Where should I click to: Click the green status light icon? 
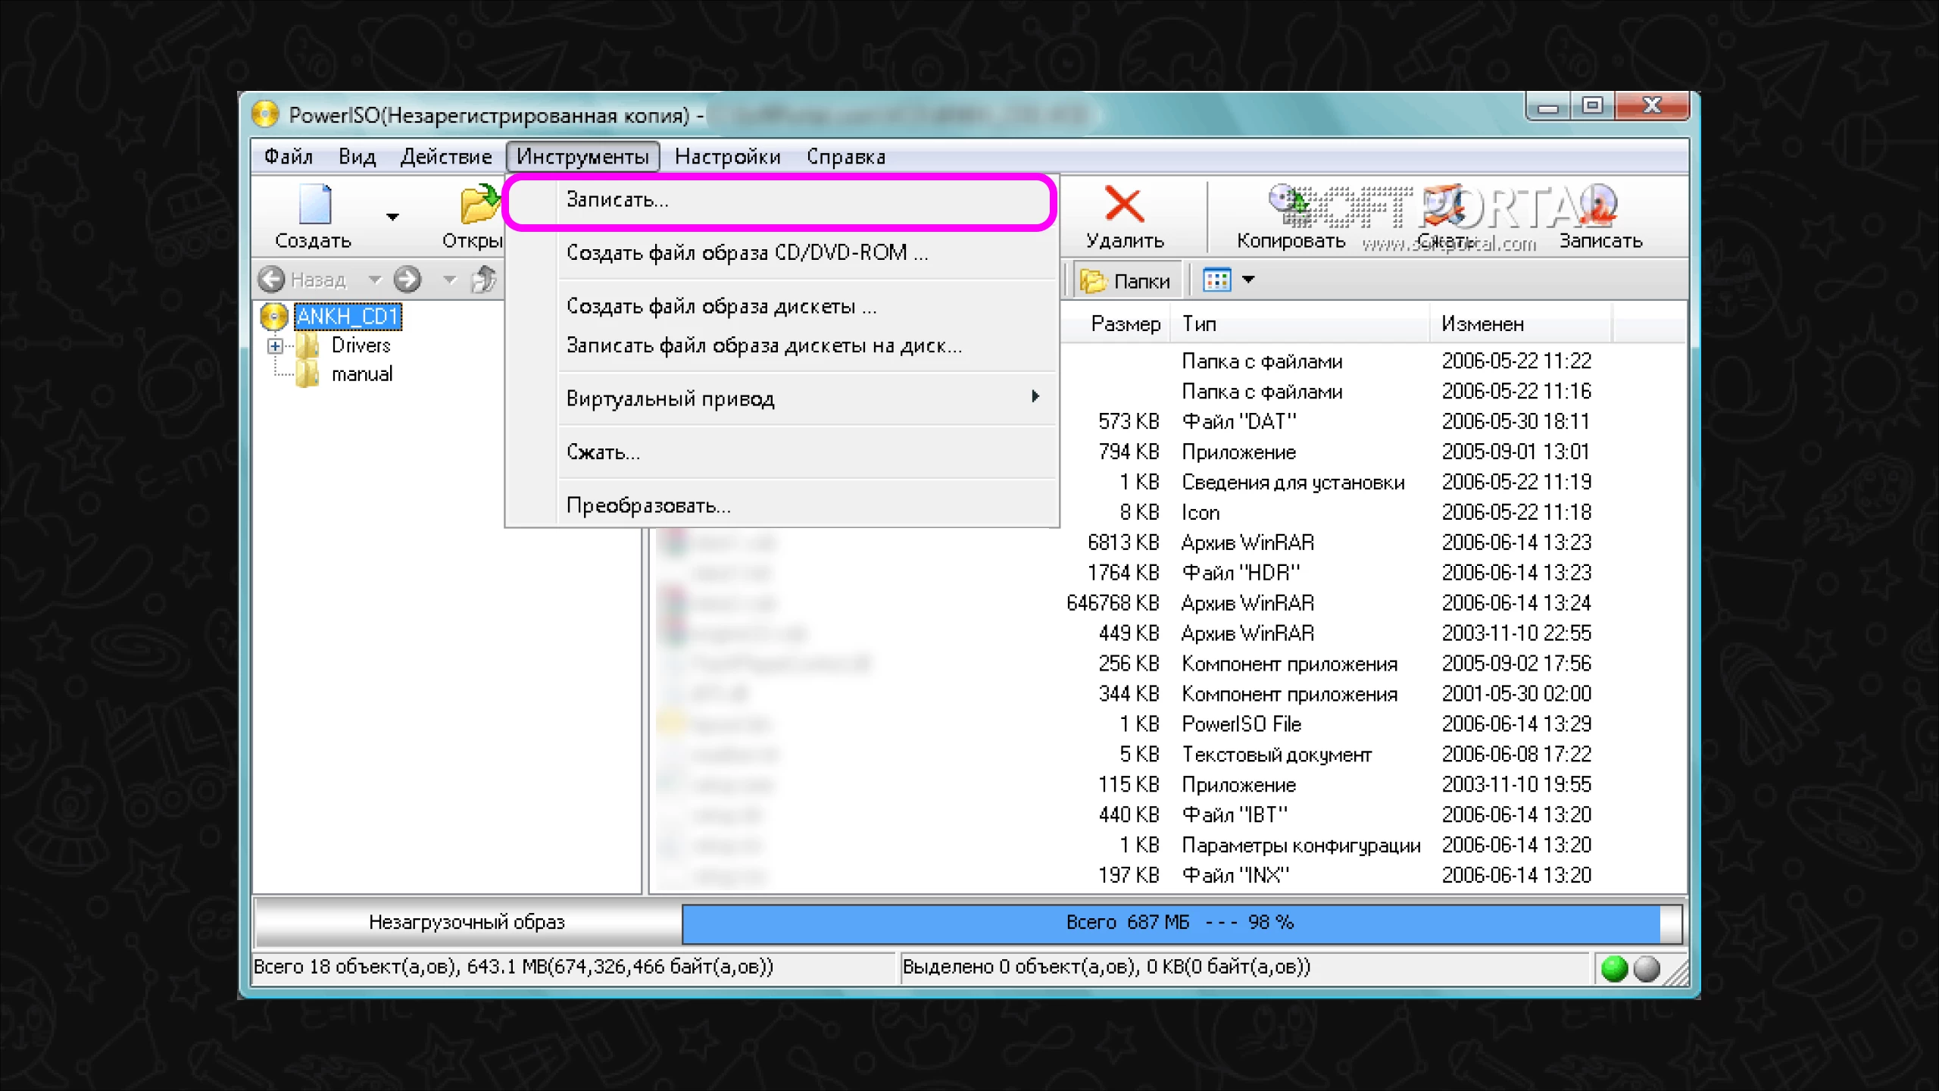point(1614,968)
